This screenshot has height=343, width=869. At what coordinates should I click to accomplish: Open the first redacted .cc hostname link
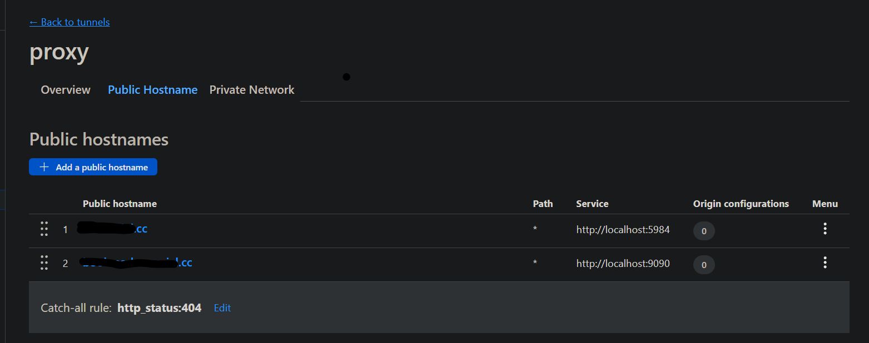pos(112,229)
